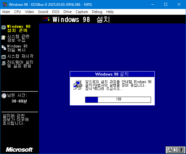186x154 pixels.
Task: Open the Sound menu
Action: [x=43, y=12]
